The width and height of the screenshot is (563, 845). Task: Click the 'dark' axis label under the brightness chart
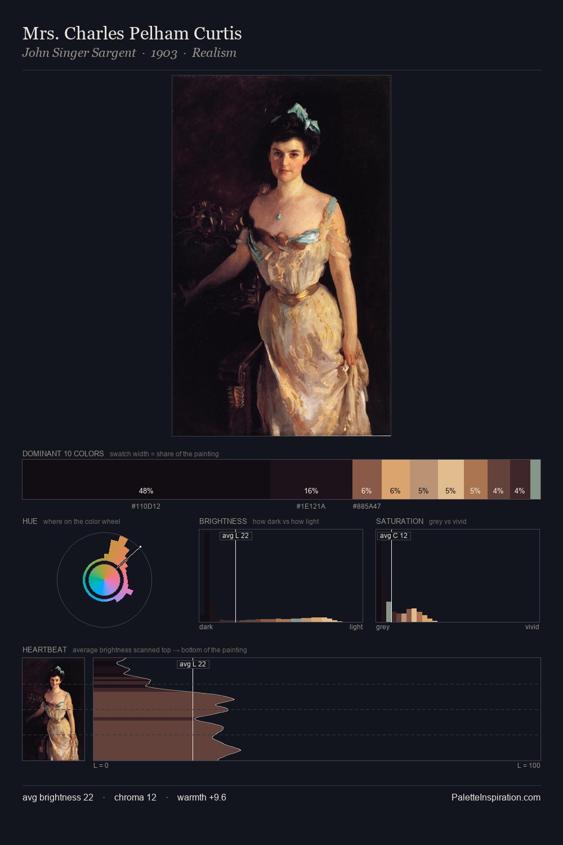point(206,627)
